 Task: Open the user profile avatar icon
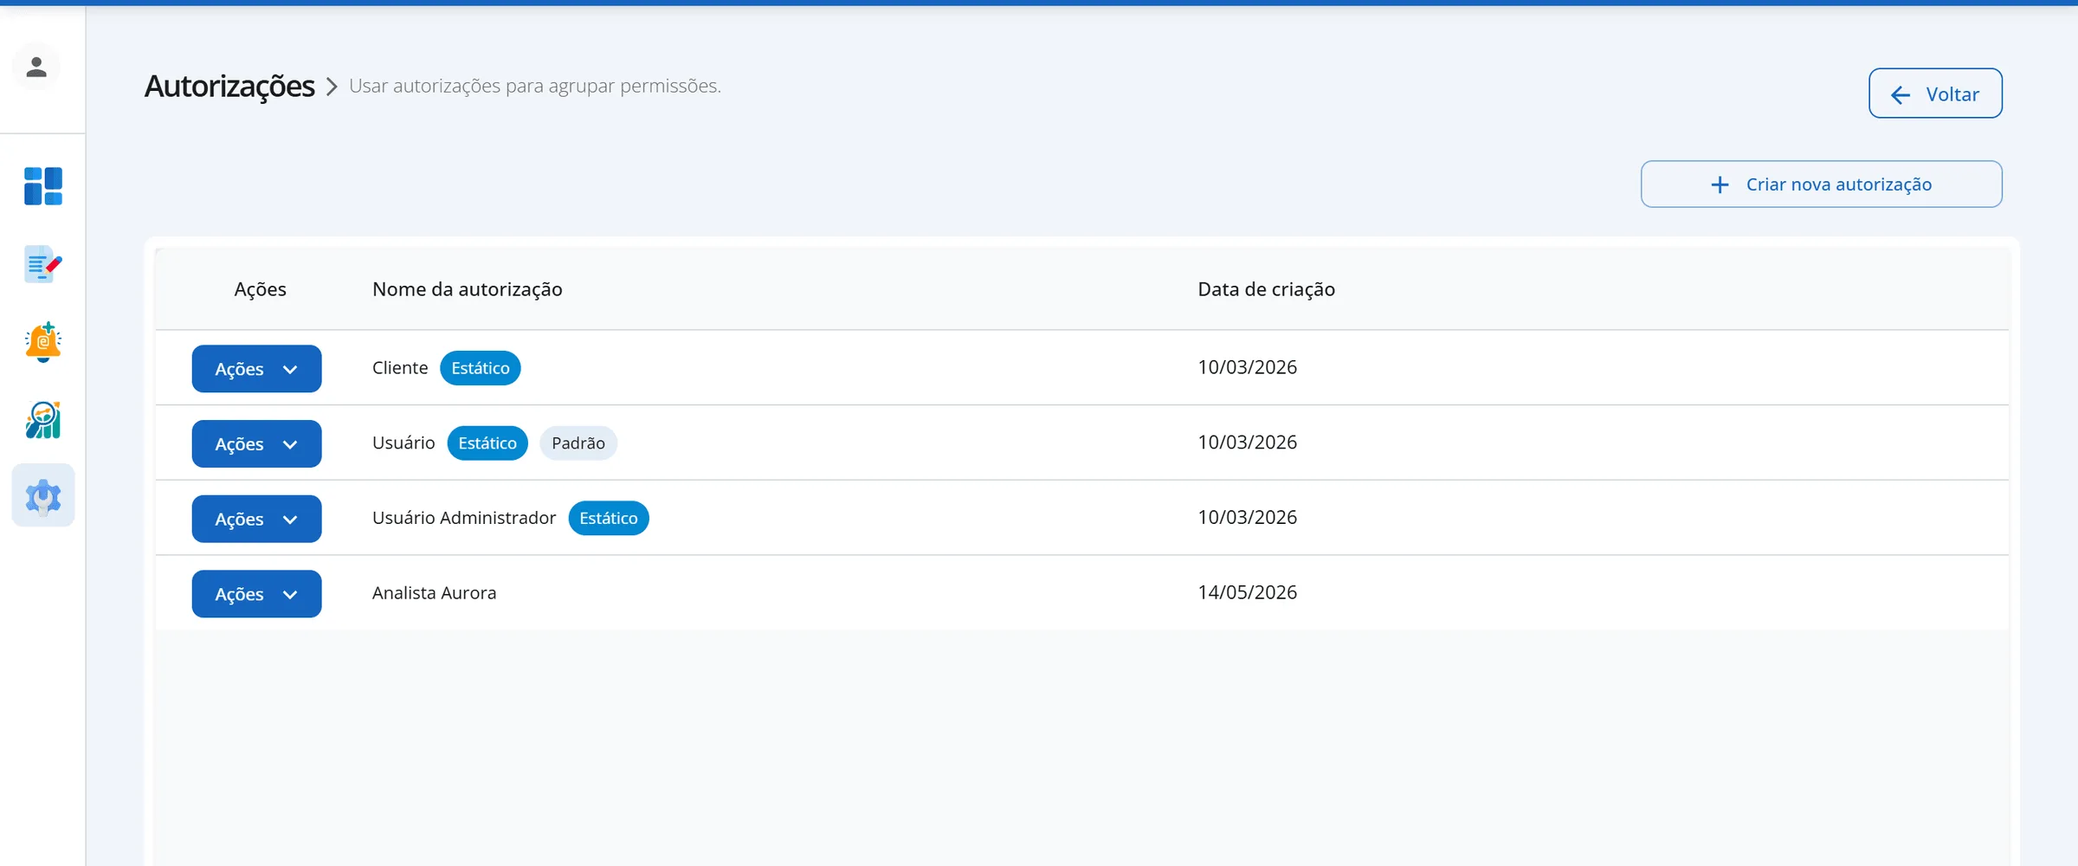pyautogui.click(x=36, y=67)
